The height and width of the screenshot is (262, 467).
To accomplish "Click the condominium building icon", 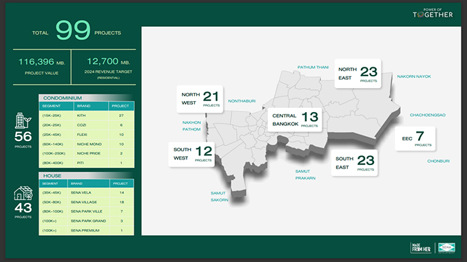I will [x=23, y=120].
